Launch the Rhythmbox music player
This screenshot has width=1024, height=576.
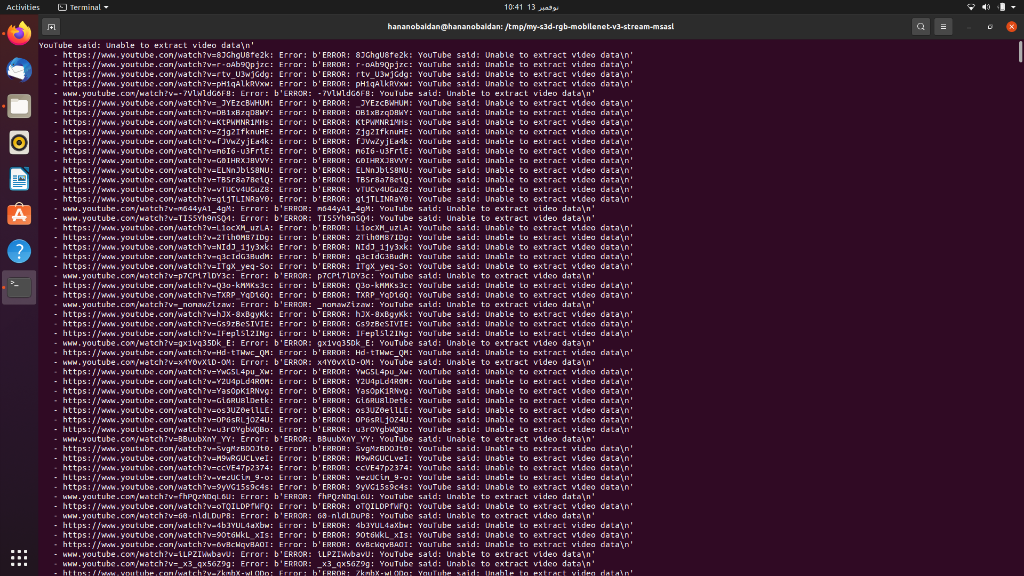tap(19, 142)
